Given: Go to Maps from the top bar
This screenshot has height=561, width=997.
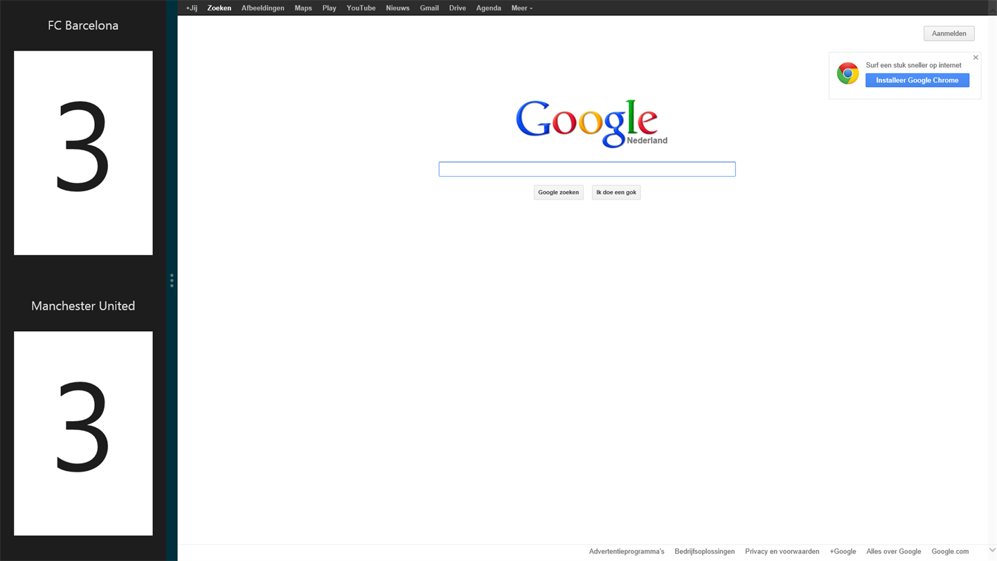Looking at the screenshot, I should [x=303, y=8].
